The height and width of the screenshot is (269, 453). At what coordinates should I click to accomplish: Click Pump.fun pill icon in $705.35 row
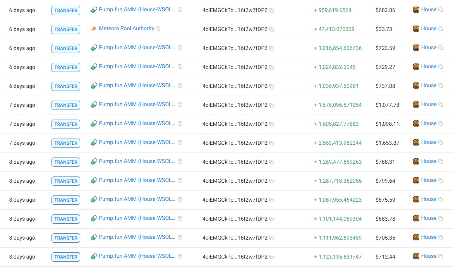pos(94,238)
